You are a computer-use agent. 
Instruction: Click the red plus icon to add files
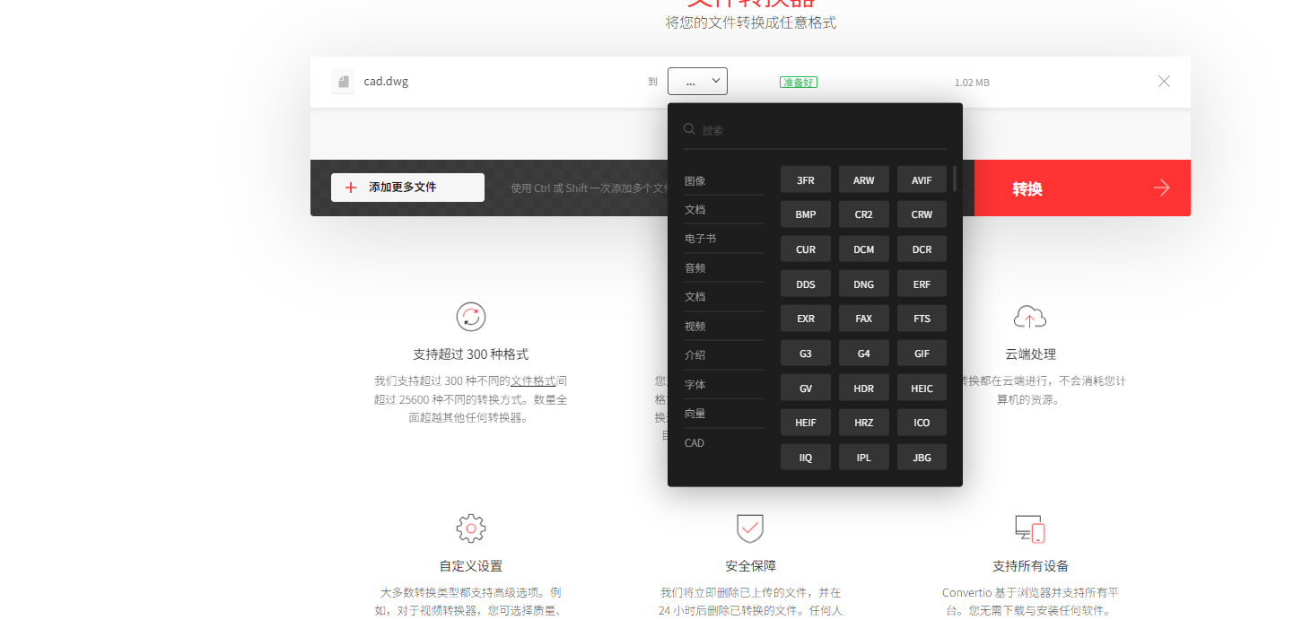[x=351, y=188]
